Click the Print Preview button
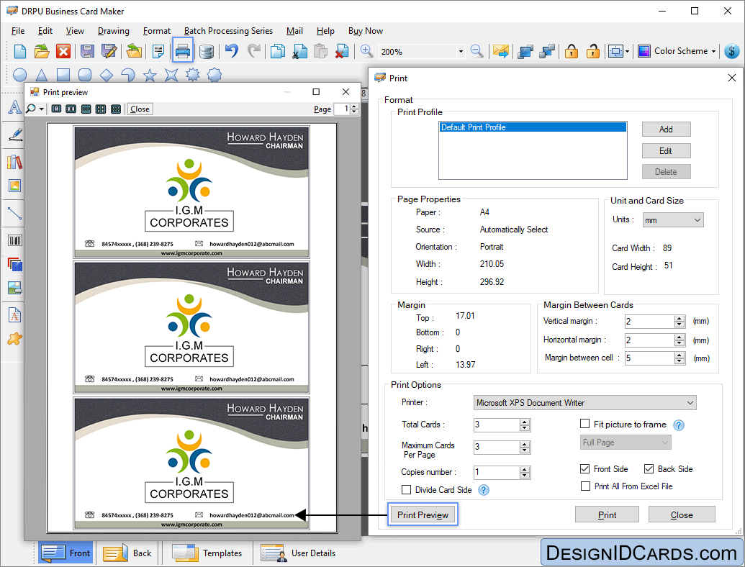 423,514
